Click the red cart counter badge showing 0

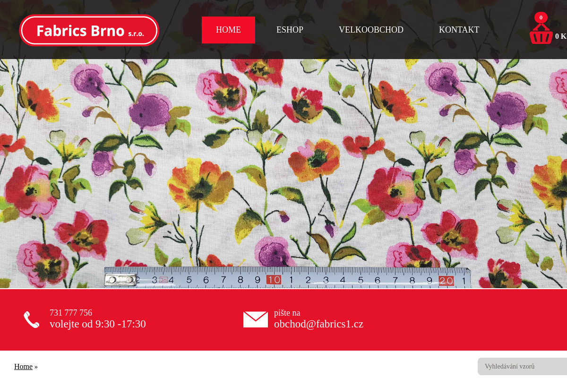(x=541, y=17)
